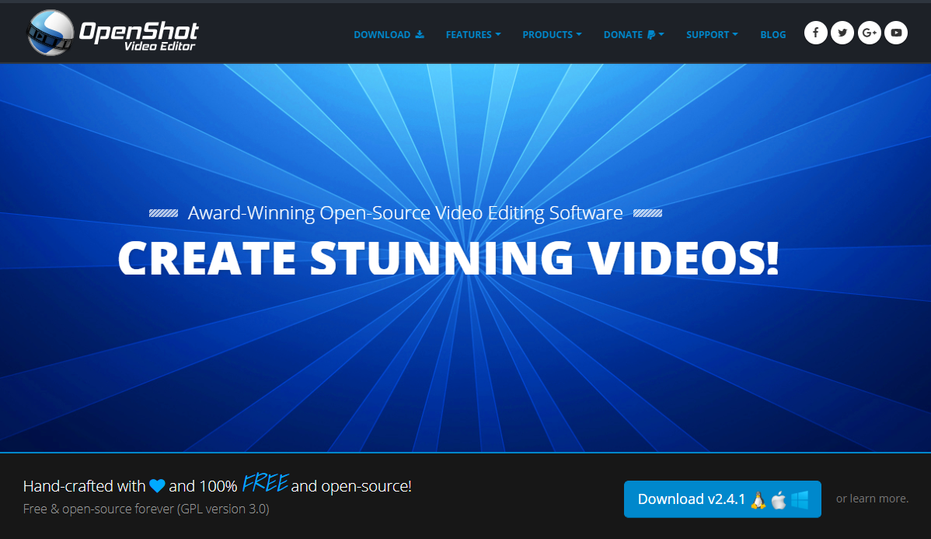Expand the FEATURES dropdown menu
This screenshot has width=931, height=539.
tap(473, 34)
